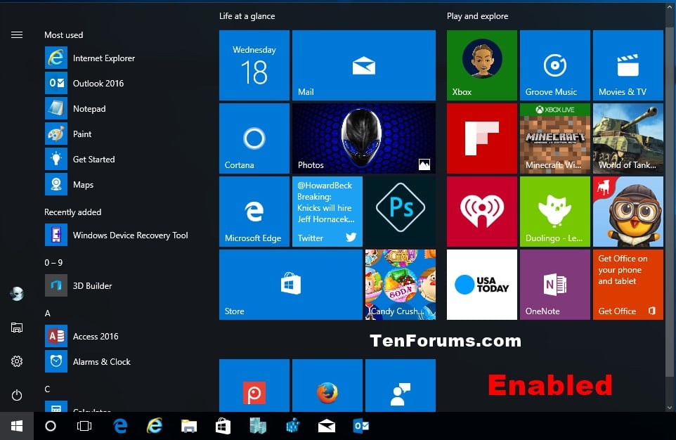Open Alarms & Clock
Image resolution: width=676 pixels, height=440 pixels.
pos(88,361)
